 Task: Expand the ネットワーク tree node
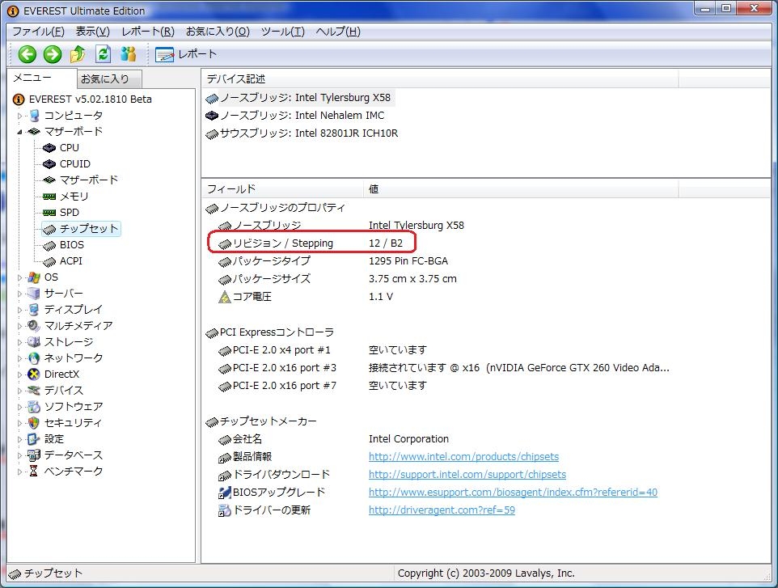click(x=20, y=358)
